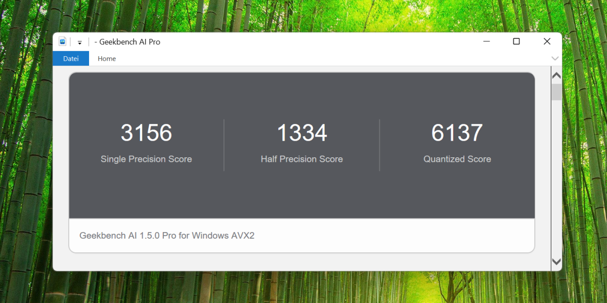The image size is (607, 303).
Task: Minimize the Geekbench AI Pro window
Action: 486,41
